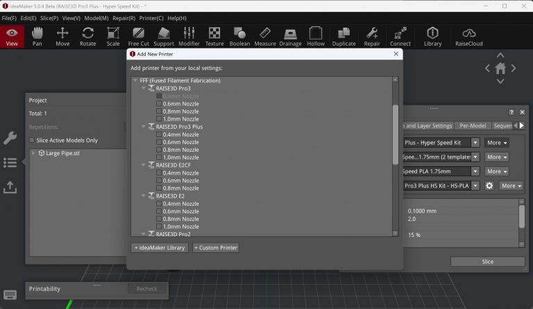
Task: Click the help question mark button
Action: pyautogui.click(x=511, y=112)
